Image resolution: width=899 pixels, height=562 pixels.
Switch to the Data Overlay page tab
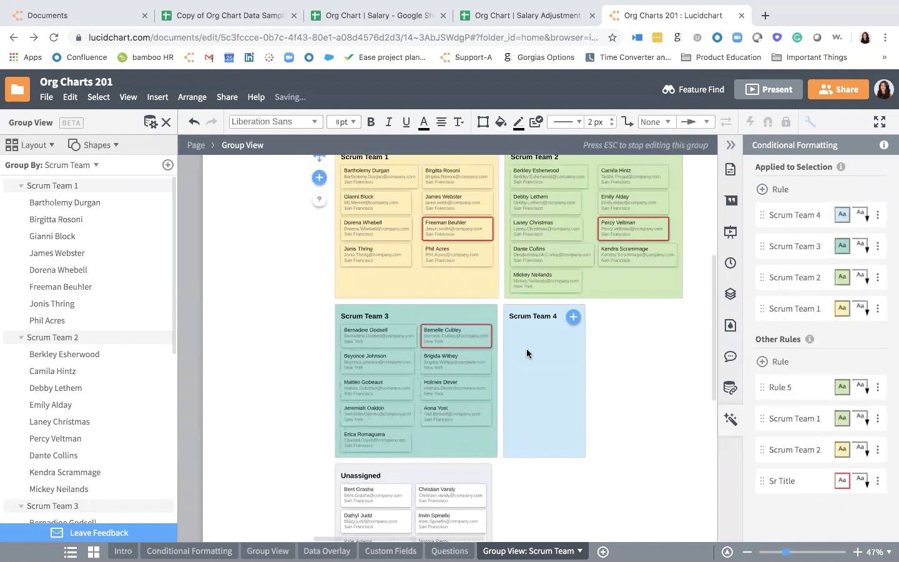click(327, 551)
